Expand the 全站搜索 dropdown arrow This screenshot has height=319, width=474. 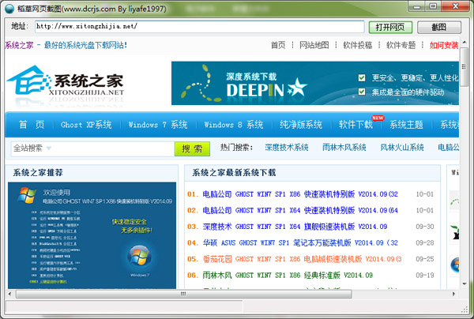[49, 148]
